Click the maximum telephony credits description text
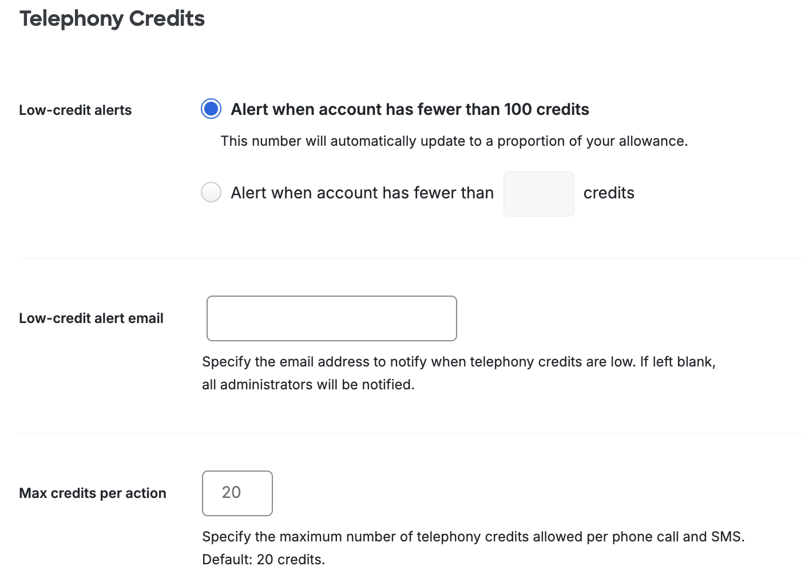The height and width of the screenshot is (578, 801). point(473,536)
